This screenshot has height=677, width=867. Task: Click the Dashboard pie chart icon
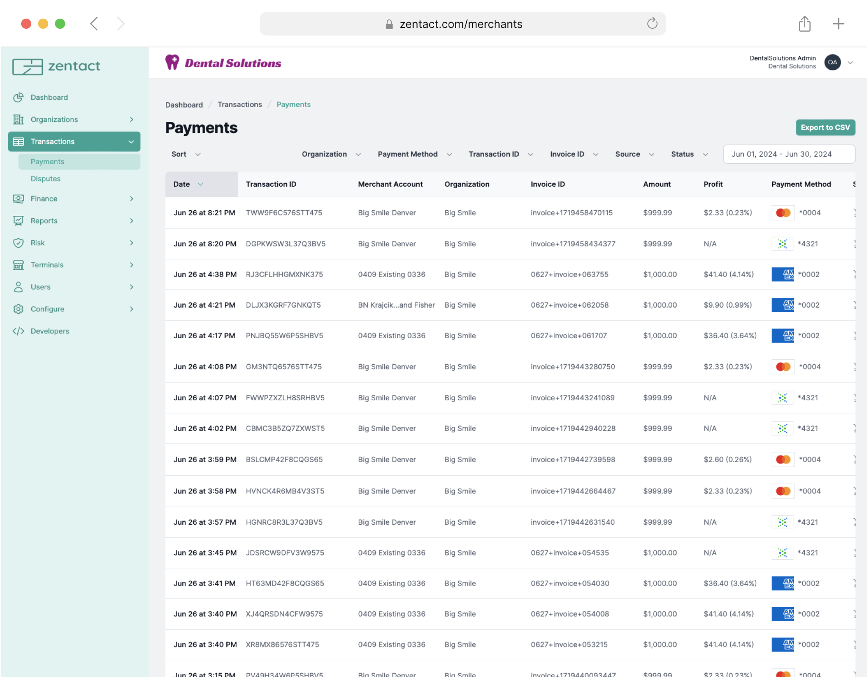18,97
